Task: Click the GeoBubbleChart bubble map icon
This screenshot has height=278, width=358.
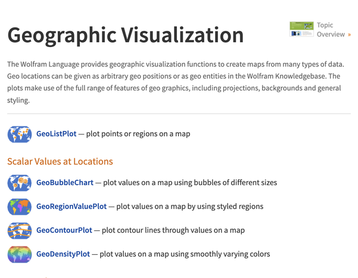Action: [20, 183]
